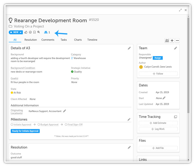Edit Originating Location(s) pencil icon
This screenshot has height=167, width=195.
pyautogui.click(x=64, y=111)
